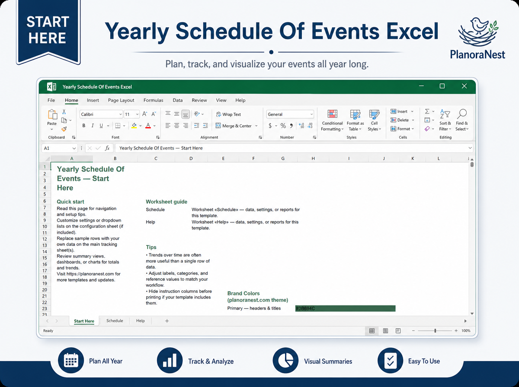The image size is (519, 387).
Task: Add a new sheet with plus button
Action: point(167,321)
